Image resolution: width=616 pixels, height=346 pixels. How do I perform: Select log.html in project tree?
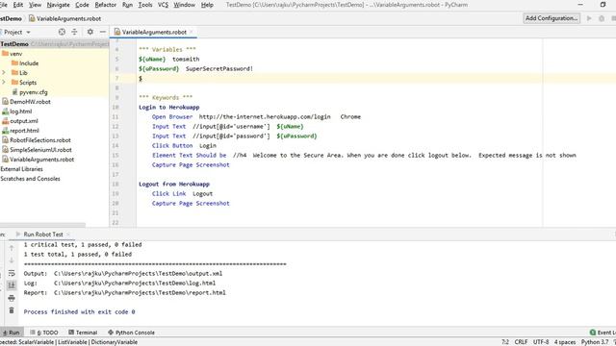16,111
